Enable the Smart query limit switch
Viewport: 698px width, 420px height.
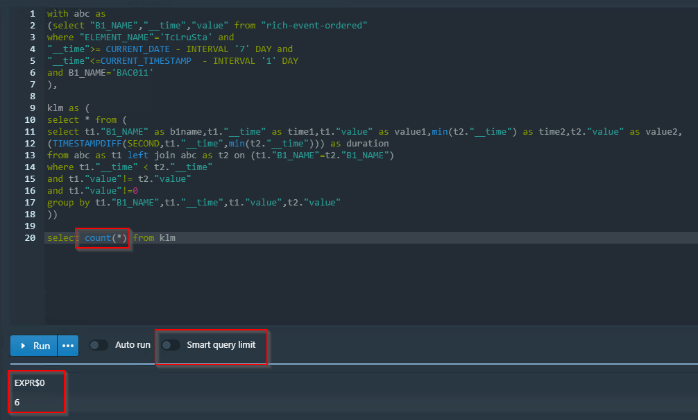[x=171, y=345]
